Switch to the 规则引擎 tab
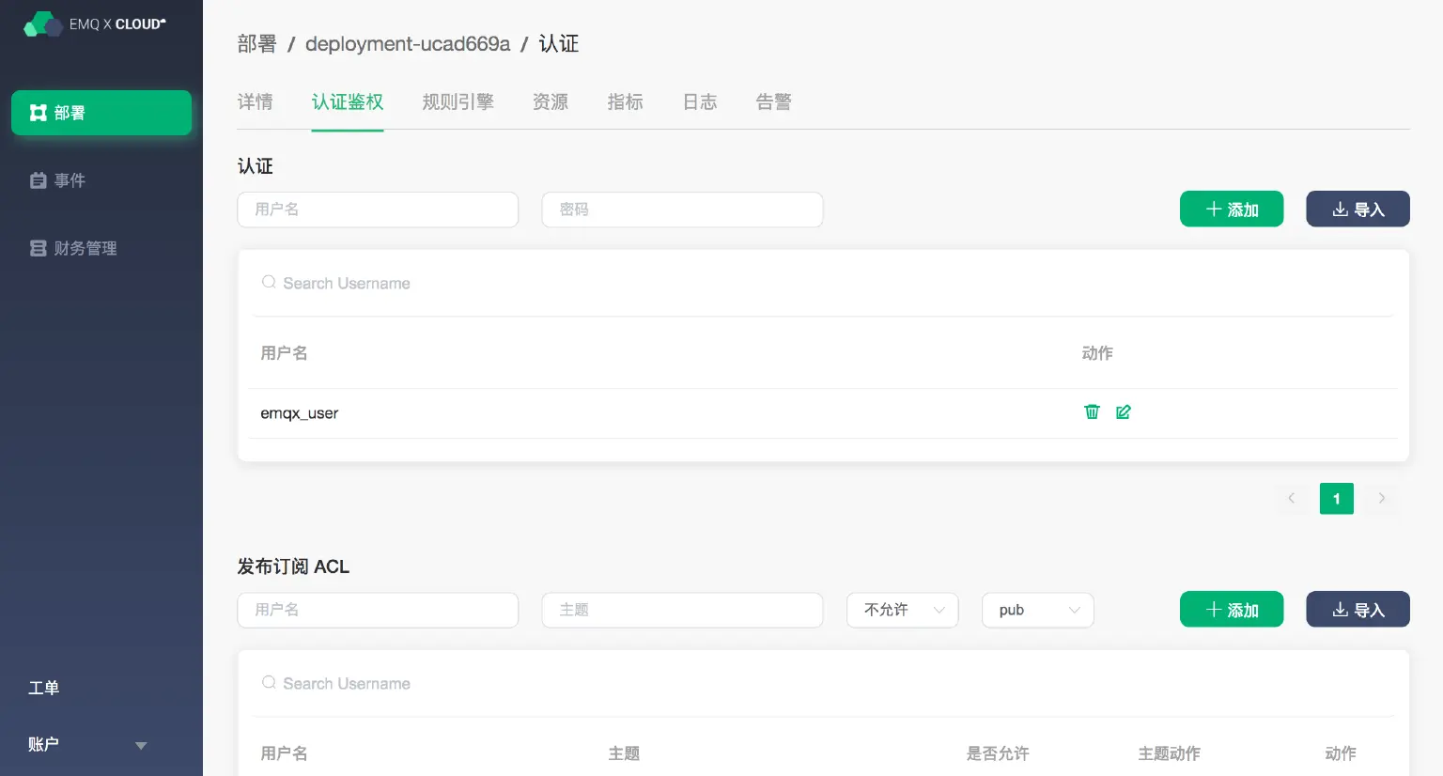Screen dimensions: 1443x776 coord(458,101)
